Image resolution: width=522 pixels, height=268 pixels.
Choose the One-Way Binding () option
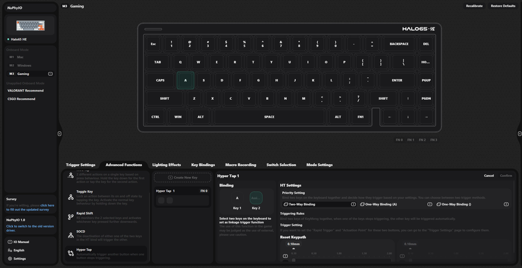click(473, 204)
